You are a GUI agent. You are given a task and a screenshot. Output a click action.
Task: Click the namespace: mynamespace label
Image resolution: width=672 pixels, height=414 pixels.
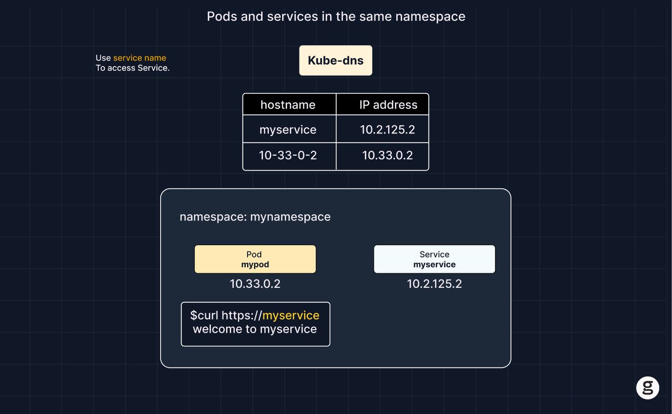[255, 217]
